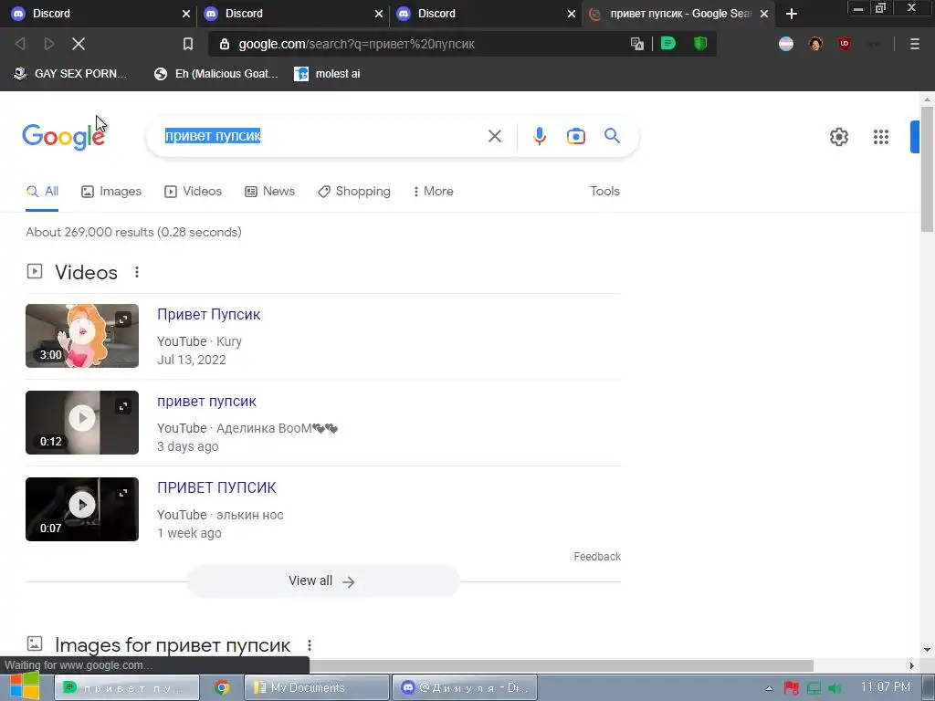This screenshot has width=935, height=701.
Task: Select the Shopping search tab
Action: coord(354,192)
